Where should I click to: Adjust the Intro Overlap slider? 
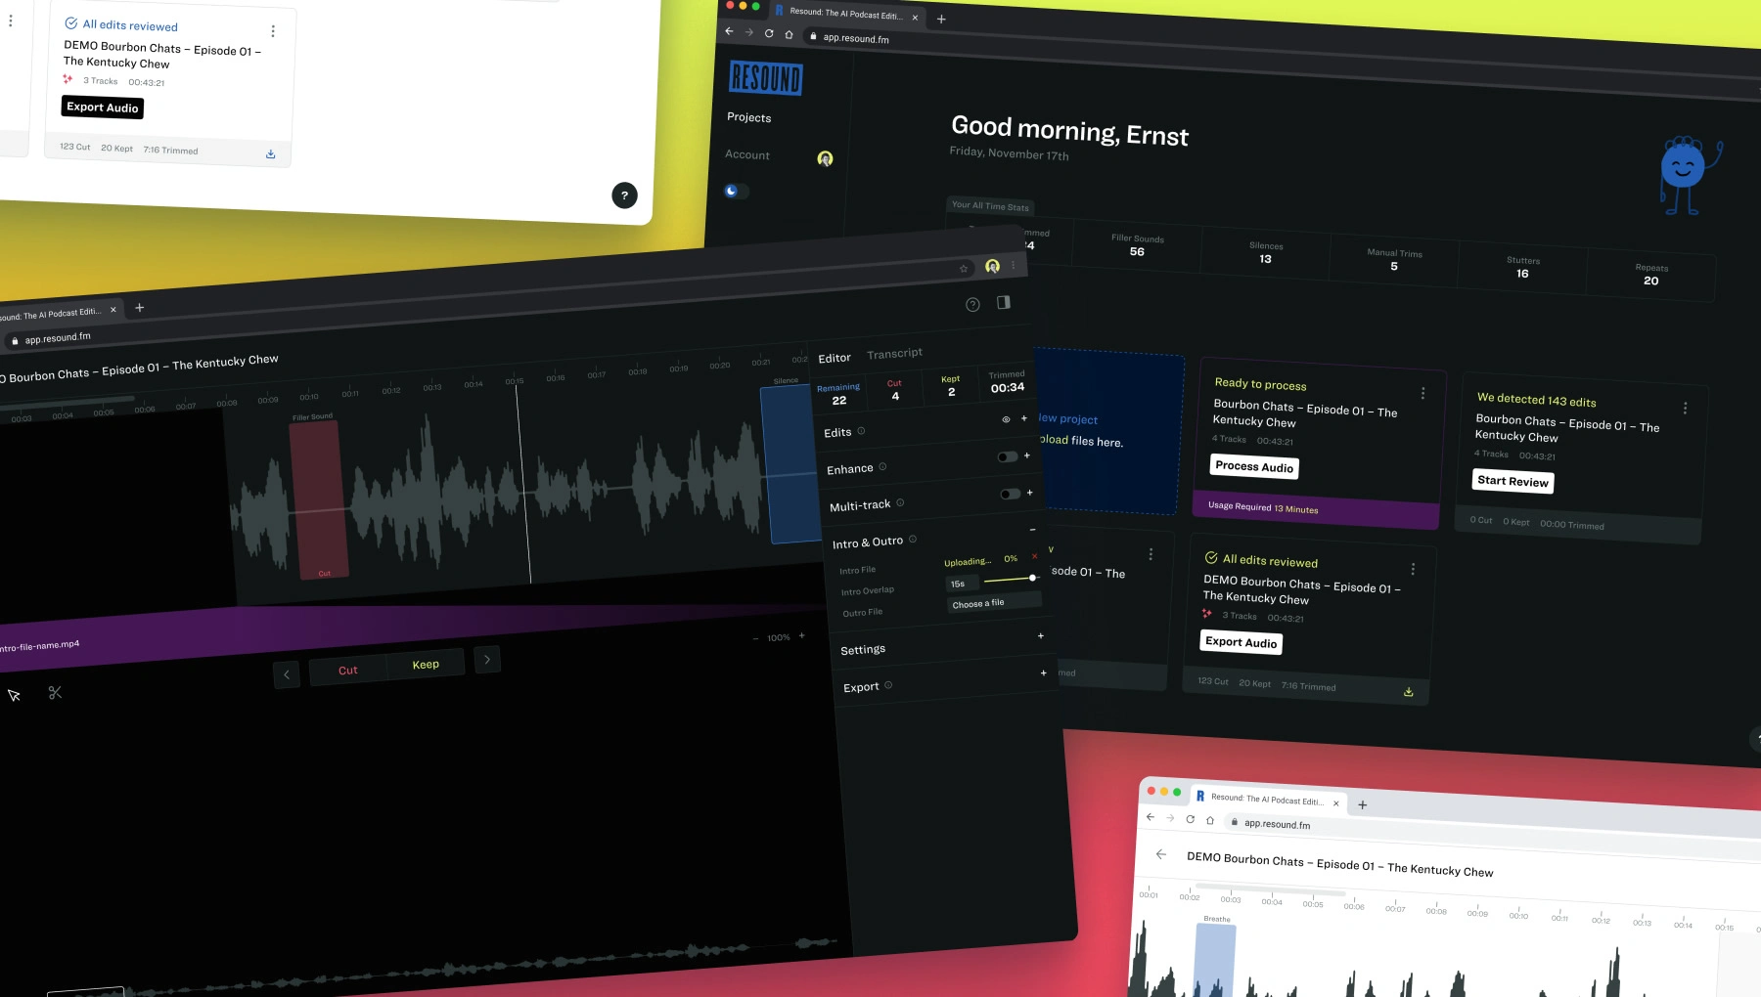[1032, 578]
